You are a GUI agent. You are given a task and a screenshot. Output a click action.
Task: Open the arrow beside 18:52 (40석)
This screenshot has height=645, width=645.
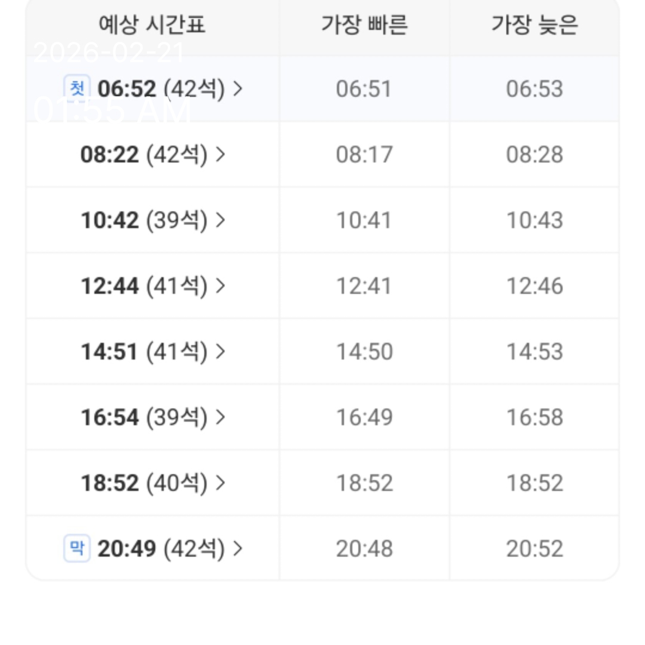220,483
